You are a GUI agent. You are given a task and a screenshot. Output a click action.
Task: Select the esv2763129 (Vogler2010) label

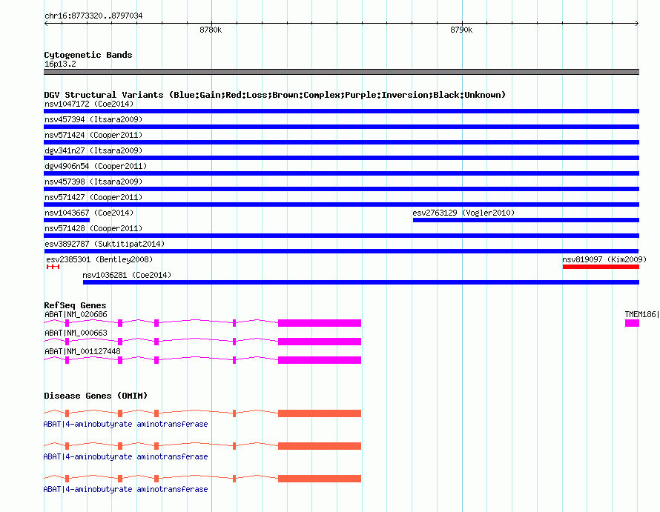463,213
